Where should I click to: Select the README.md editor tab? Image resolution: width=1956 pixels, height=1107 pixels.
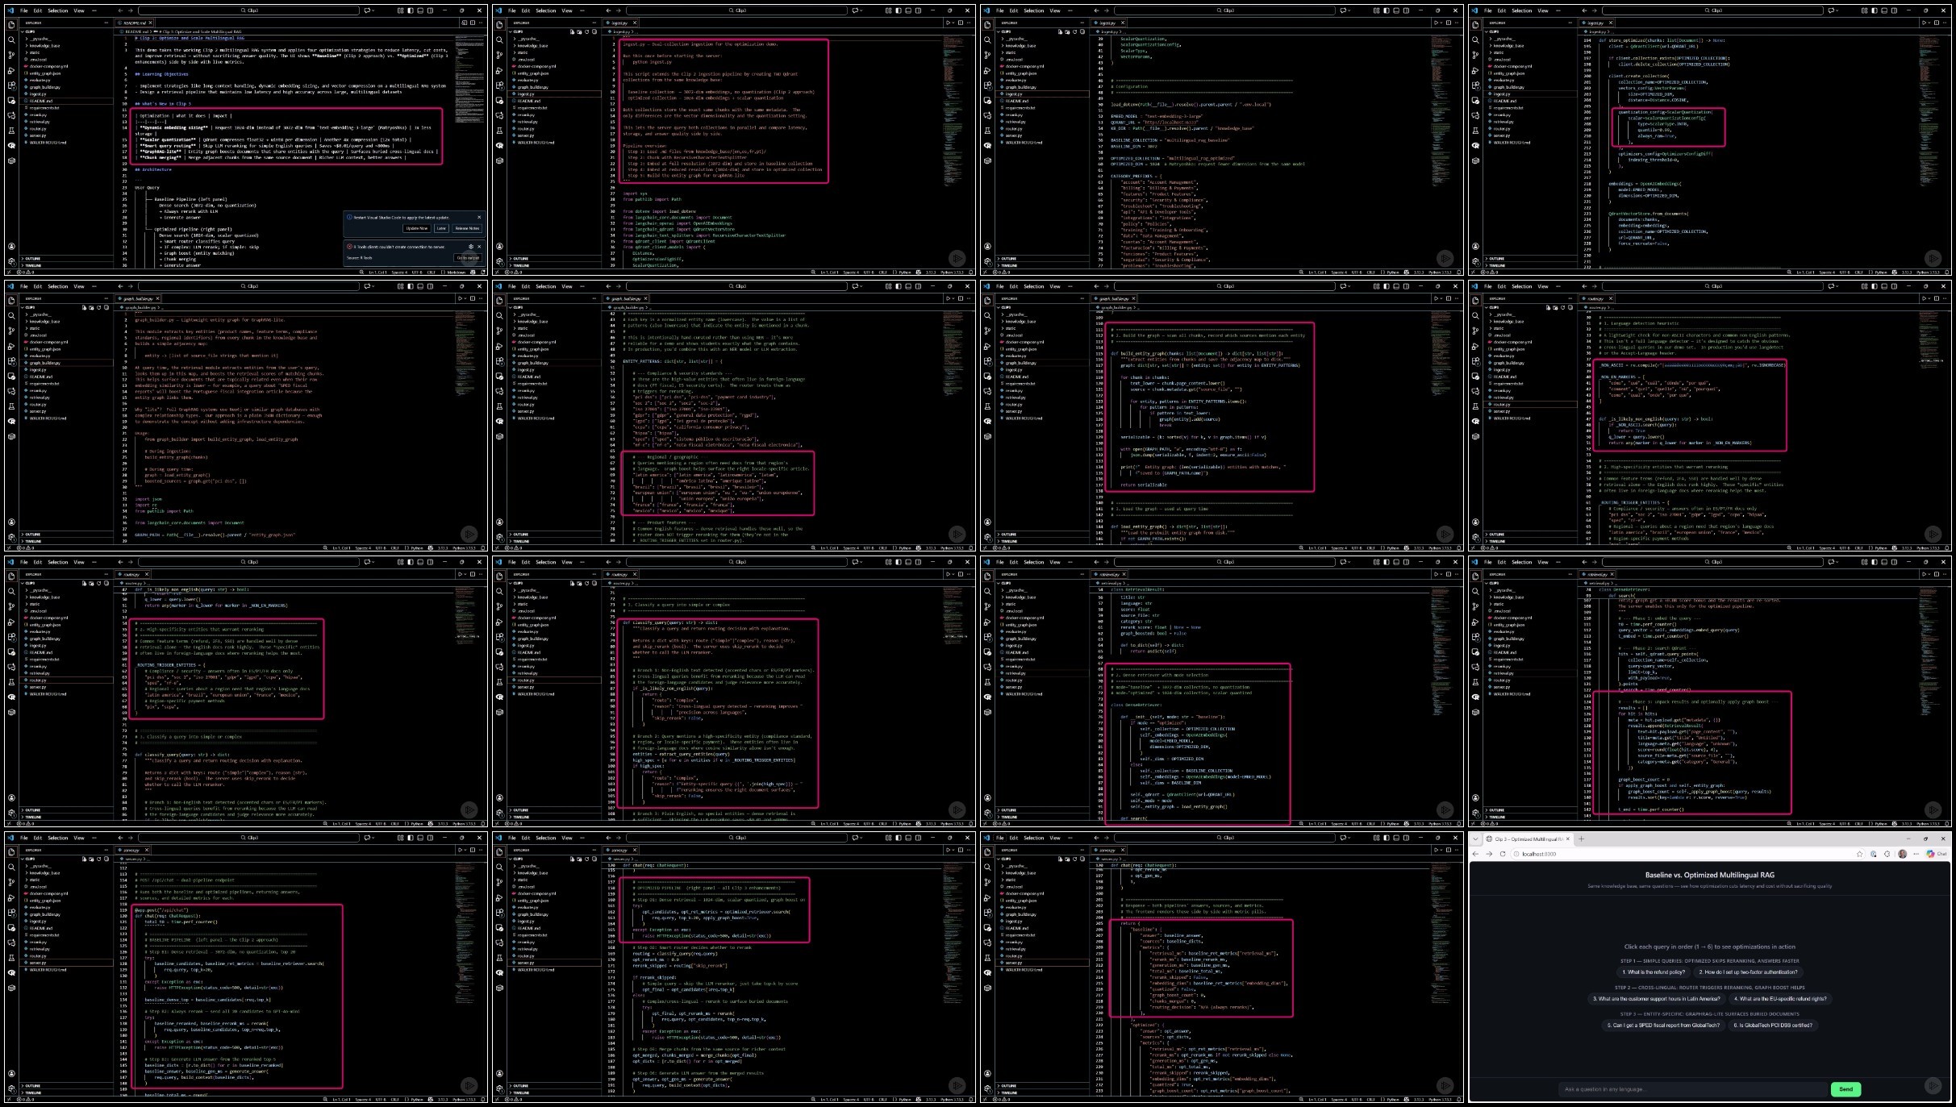click(x=135, y=23)
